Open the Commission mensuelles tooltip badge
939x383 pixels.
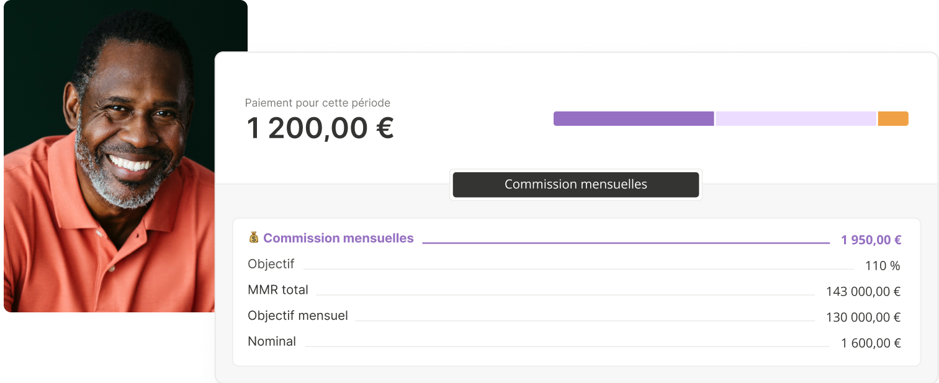(575, 184)
